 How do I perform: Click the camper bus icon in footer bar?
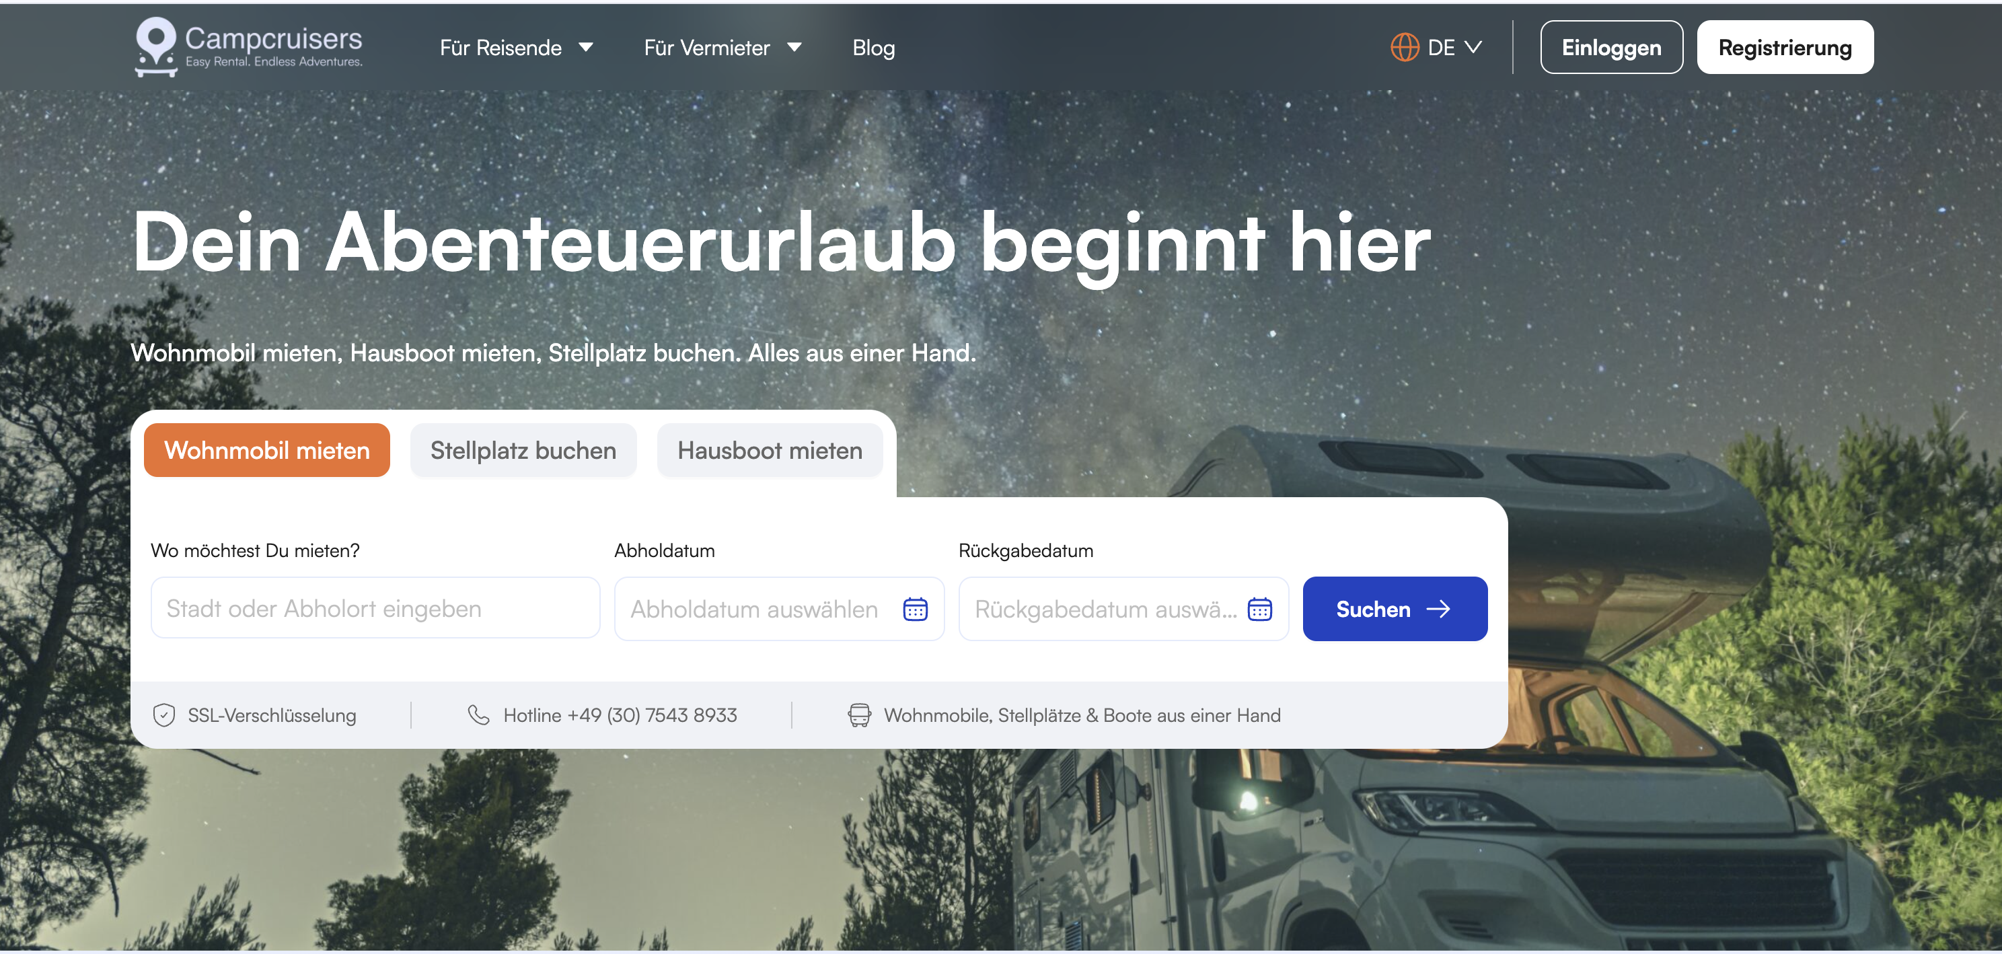(x=859, y=714)
